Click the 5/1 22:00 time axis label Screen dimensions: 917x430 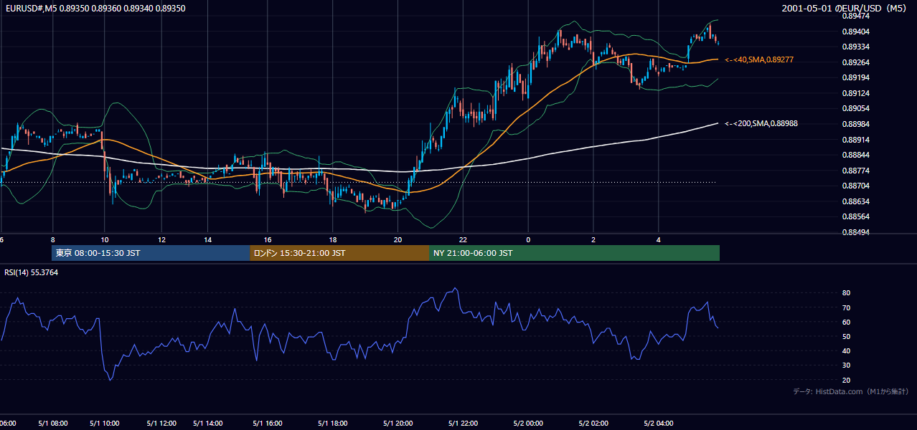click(x=464, y=424)
